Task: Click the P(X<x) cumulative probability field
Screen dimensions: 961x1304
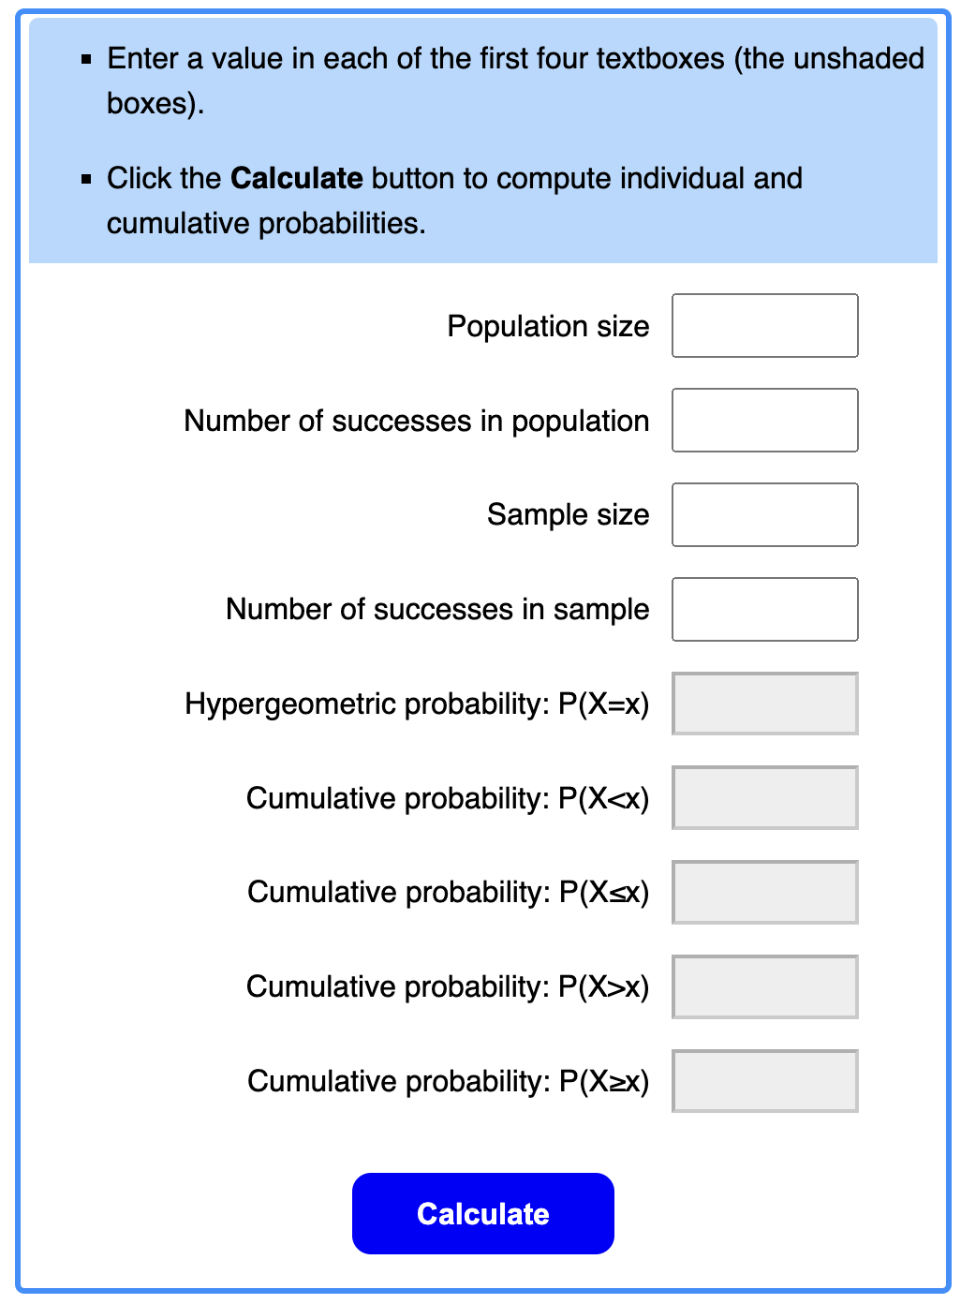Action: 764,797
